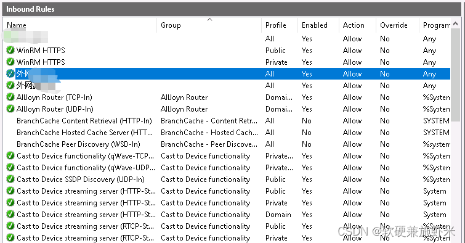
Task: Click check icon of HTTP streaming server Private rule
Action: (x=10, y=202)
